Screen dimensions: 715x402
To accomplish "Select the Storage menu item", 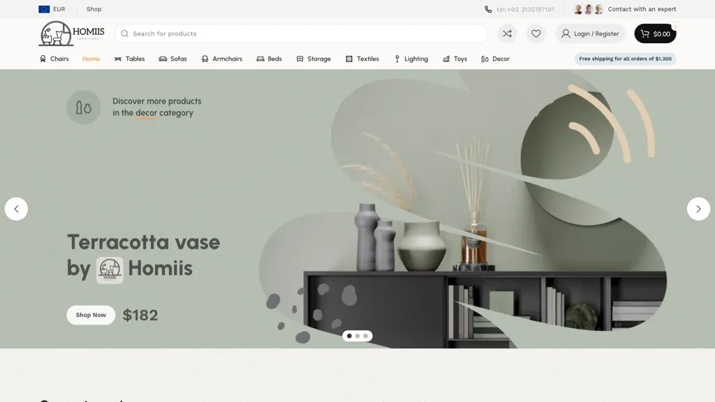I will coord(314,59).
